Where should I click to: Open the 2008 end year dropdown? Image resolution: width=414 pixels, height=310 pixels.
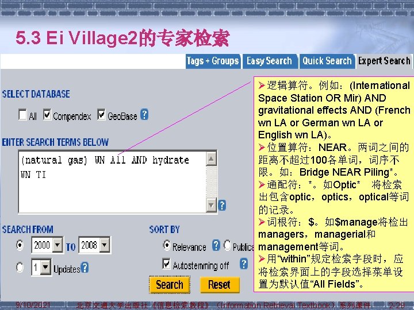pyautogui.click(x=94, y=245)
